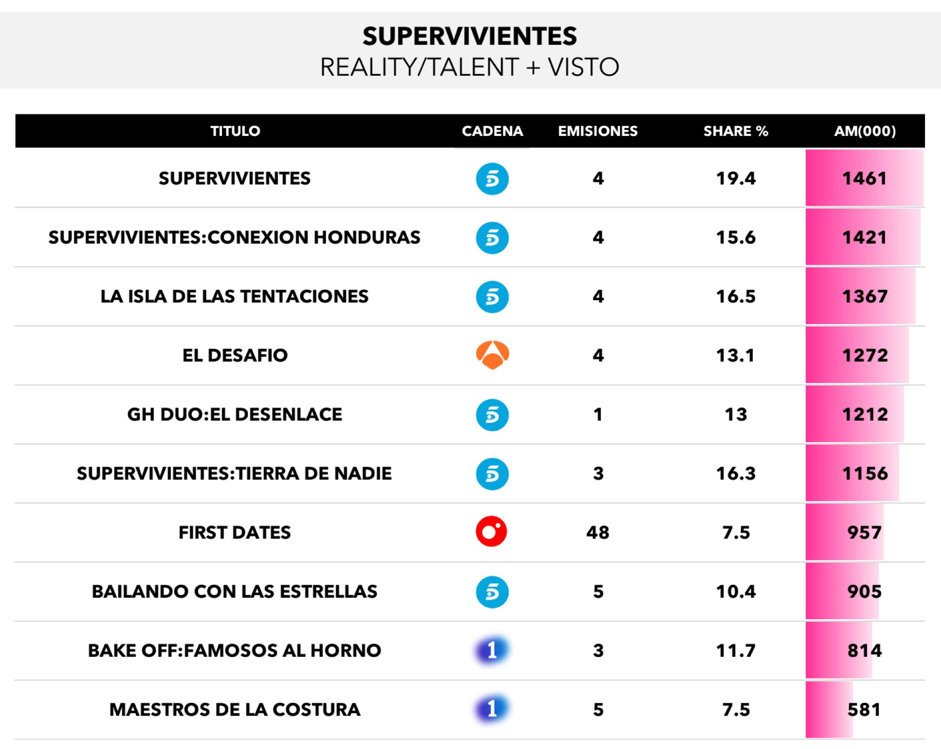
Task: Click the SHARE % column header
Action: [x=735, y=131]
